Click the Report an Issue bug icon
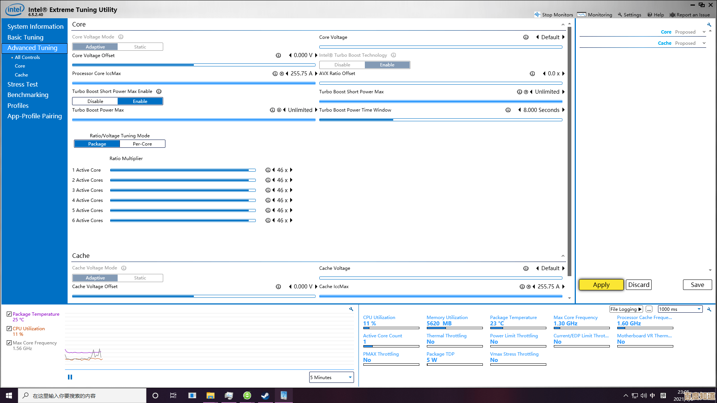This screenshot has height=403, width=717. (x=672, y=15)
